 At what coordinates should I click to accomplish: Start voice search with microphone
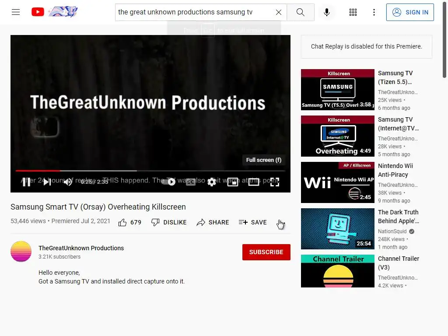click(x=327, y=12)
